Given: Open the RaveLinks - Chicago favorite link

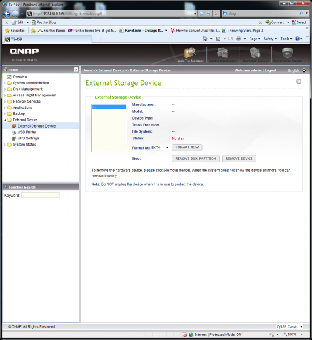Looking at the screenshot, I should coord(141,31).
